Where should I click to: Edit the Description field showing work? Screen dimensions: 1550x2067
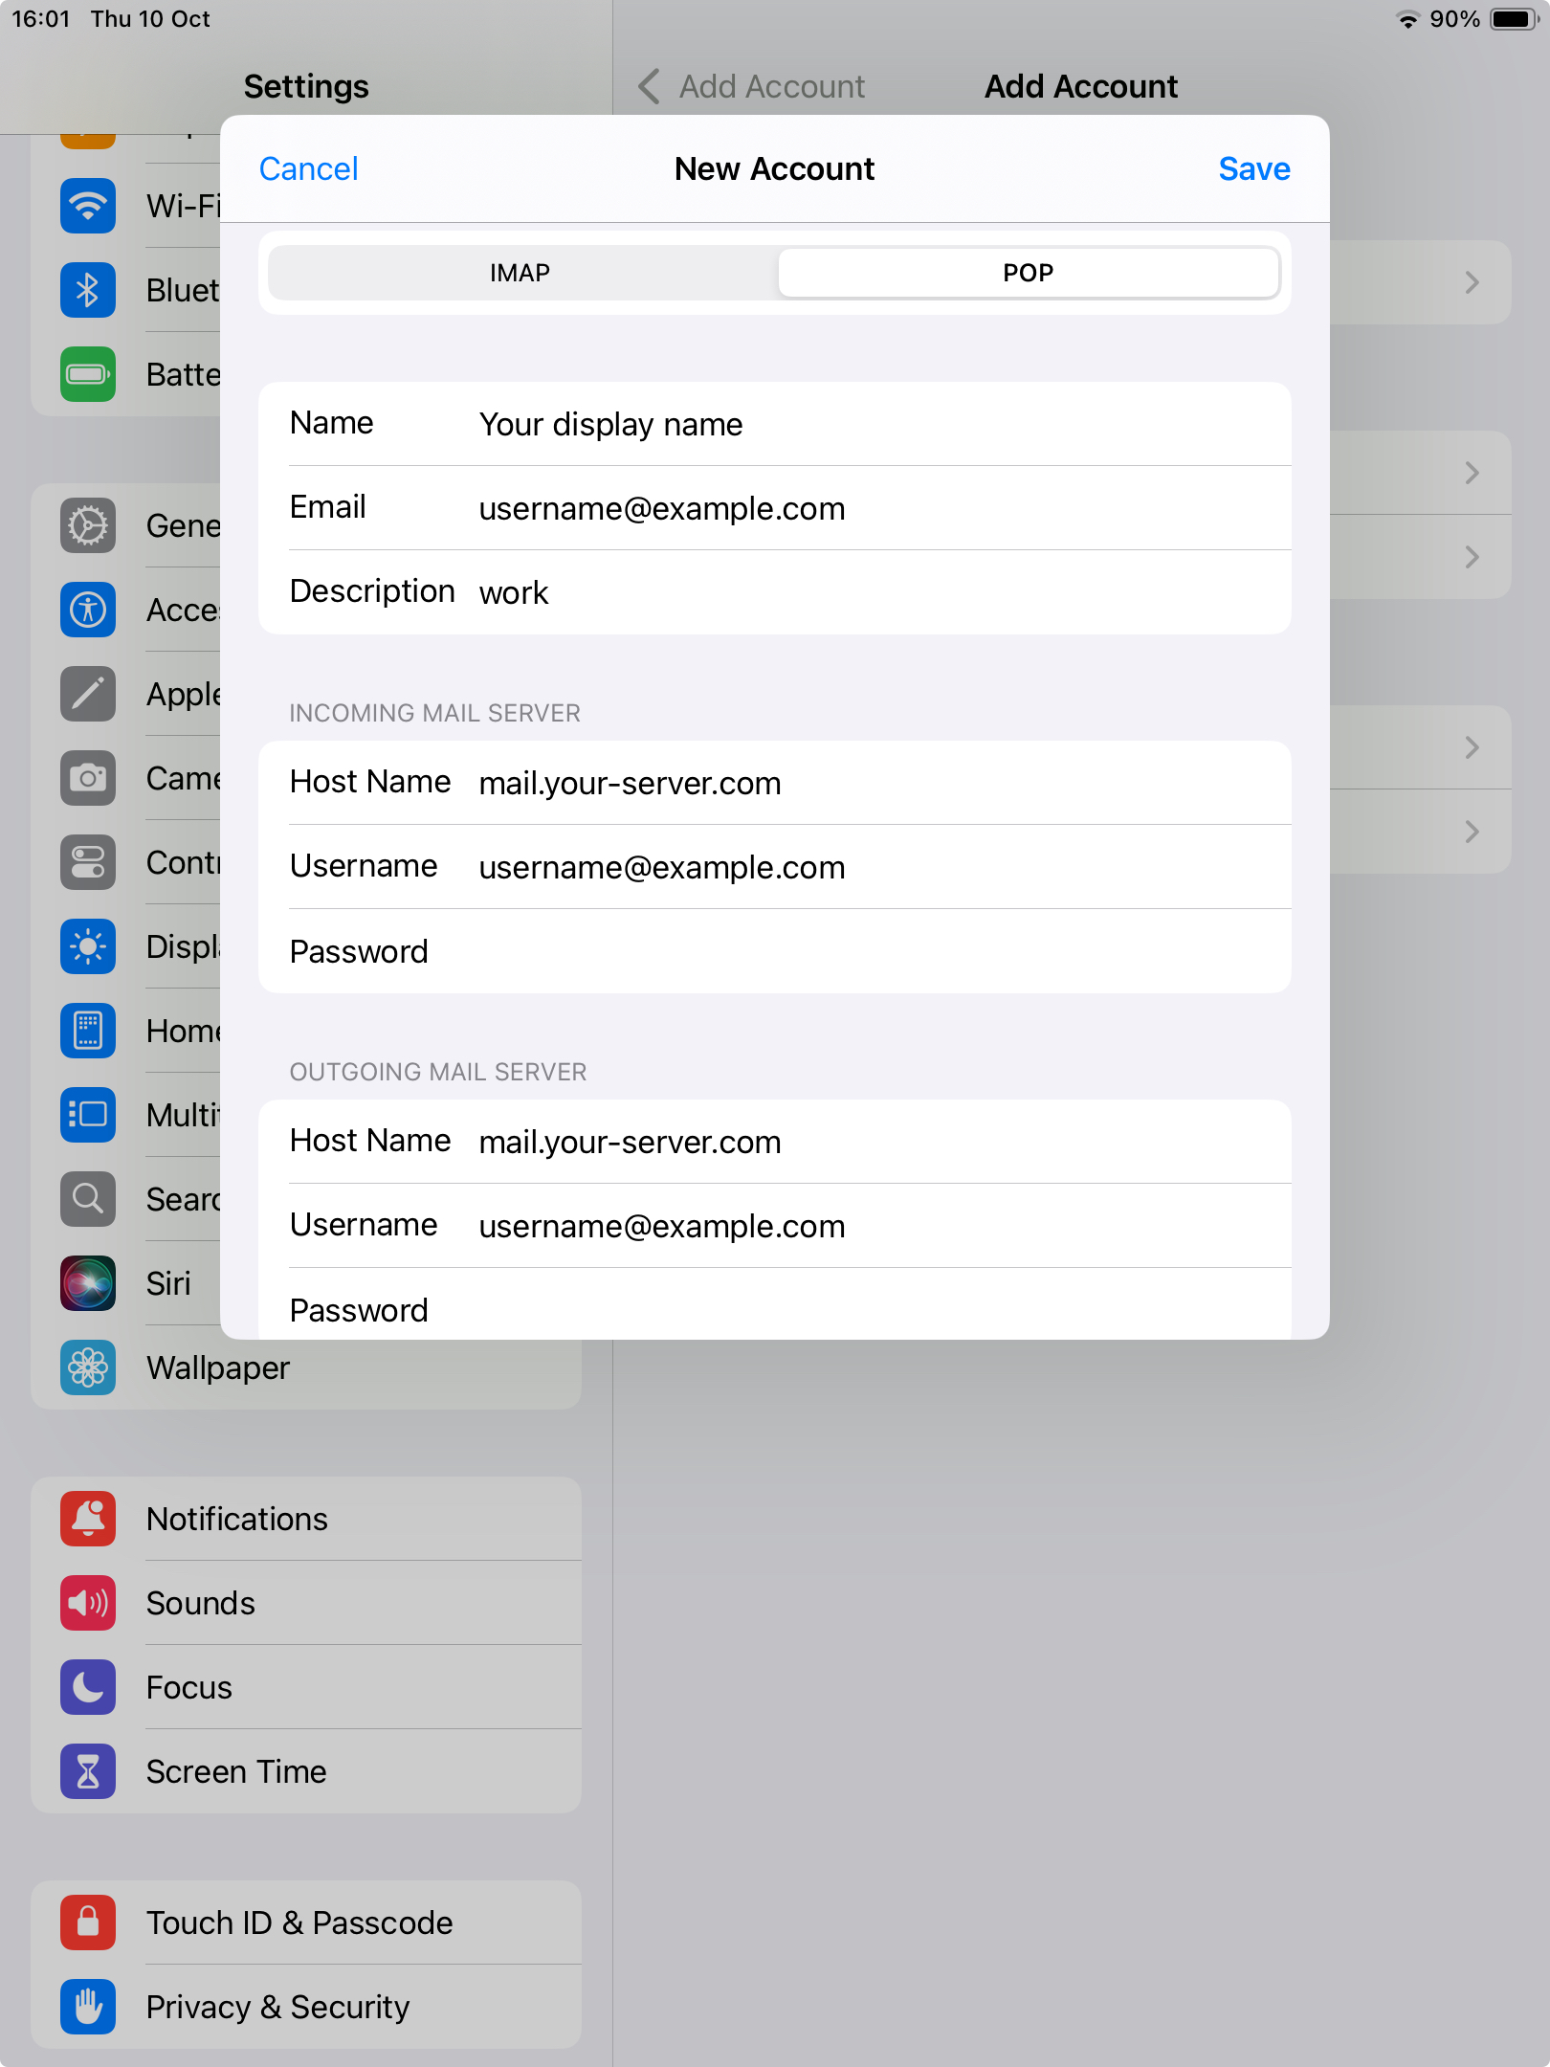point(775,592)
